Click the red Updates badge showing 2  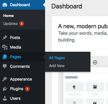(22, 23)
